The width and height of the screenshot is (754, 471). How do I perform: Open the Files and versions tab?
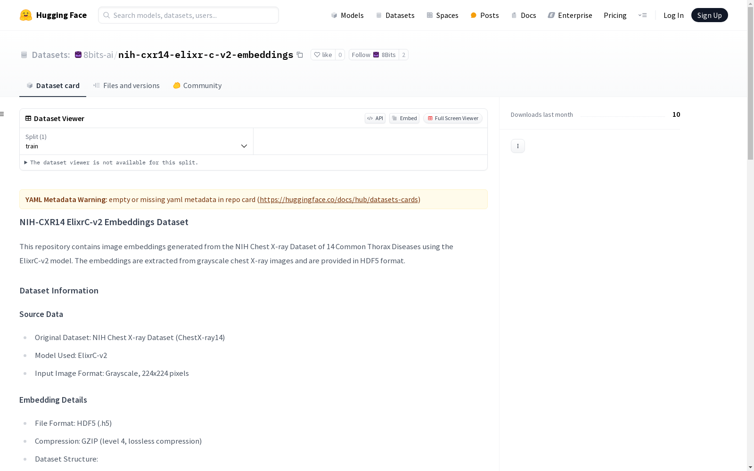point(126,86)
